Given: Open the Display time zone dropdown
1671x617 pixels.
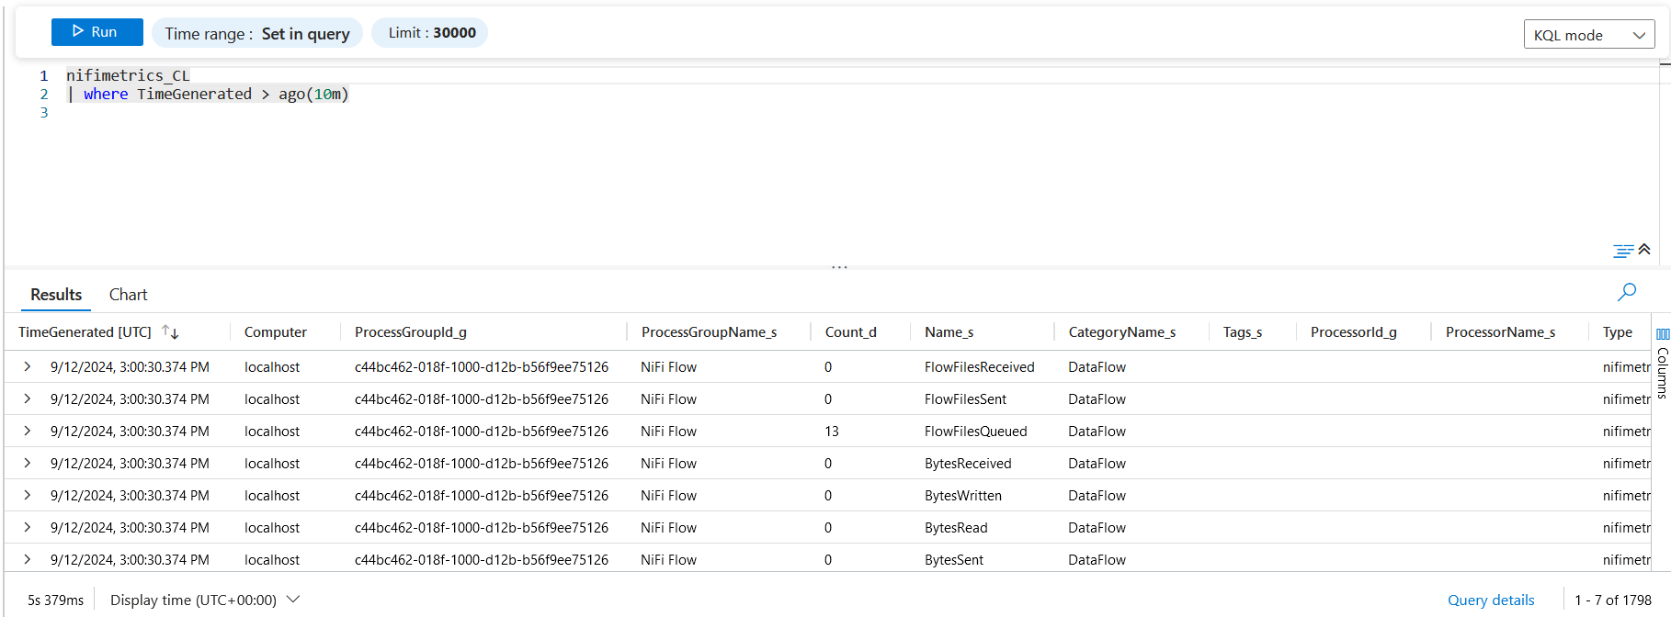Looking at the screenshot, I should pyautogui.click(x=205, y=600).
